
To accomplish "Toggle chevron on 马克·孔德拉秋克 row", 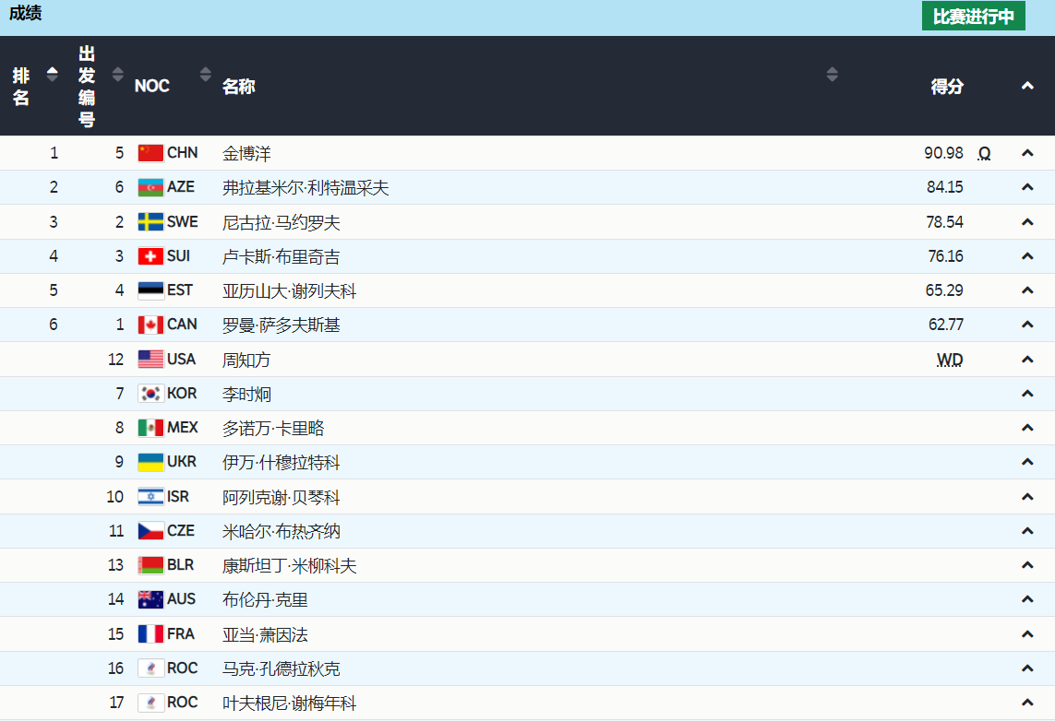I will [x=1026, y=668].
